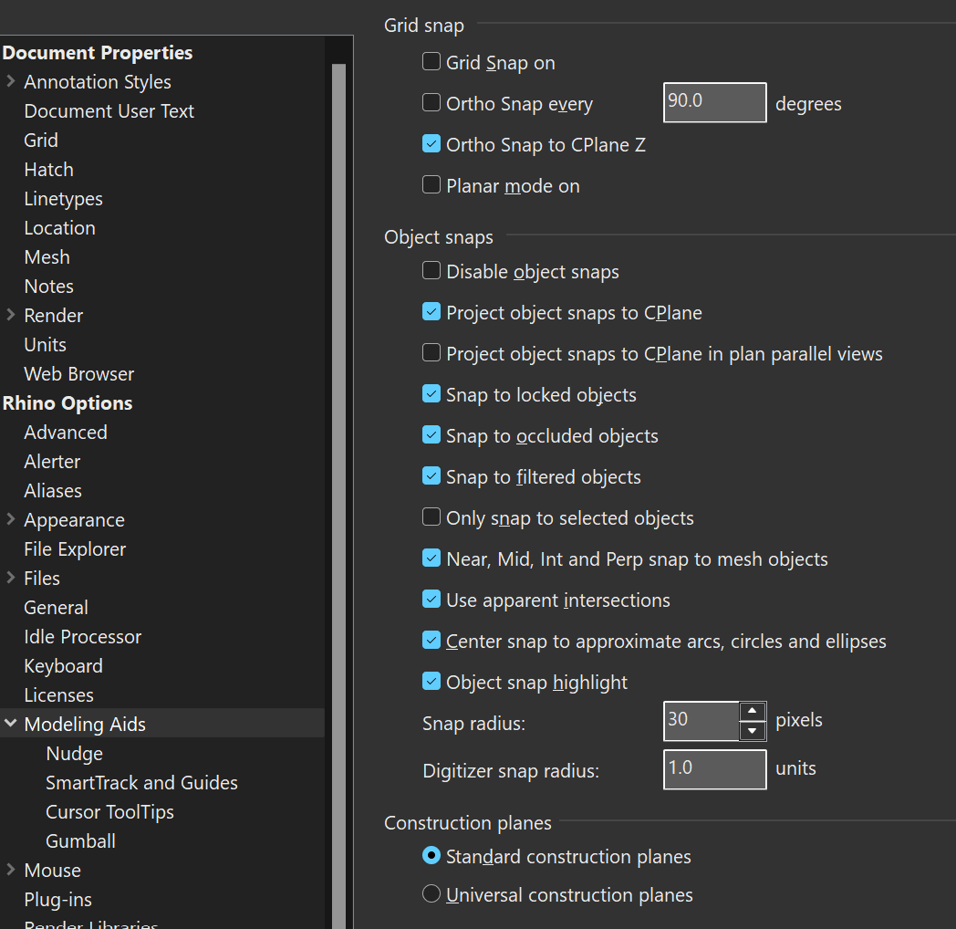956x929 pixels.
Task: Enable Grid Snap
Action: click(431, 61)
